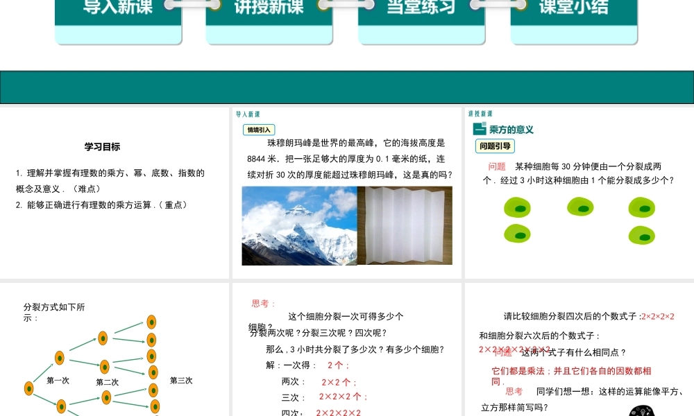Screen dimensions: 694x416
Task: Open the 课堂小结 tab
Action: [x=574, y=21]
